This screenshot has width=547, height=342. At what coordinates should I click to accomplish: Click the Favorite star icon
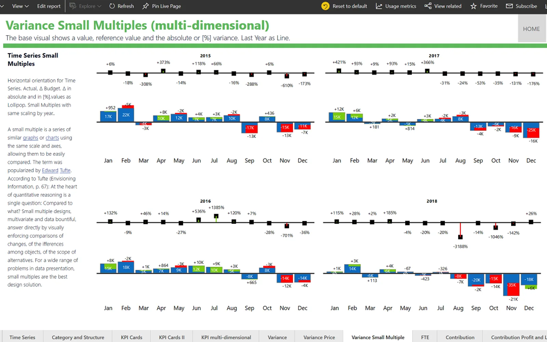click(x=473, y=6)
